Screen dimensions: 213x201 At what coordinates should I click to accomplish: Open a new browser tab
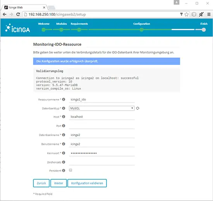(52, 7)
